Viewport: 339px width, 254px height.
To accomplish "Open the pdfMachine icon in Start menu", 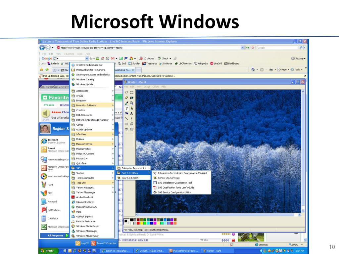I will [44, 210].
